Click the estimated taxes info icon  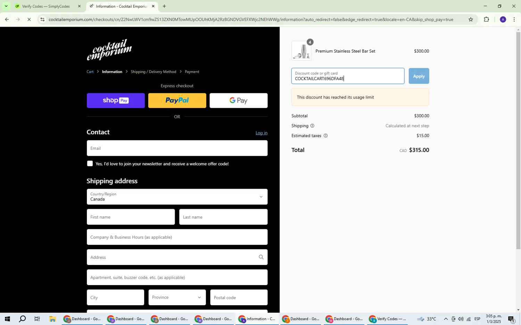(x=325, y=136)
